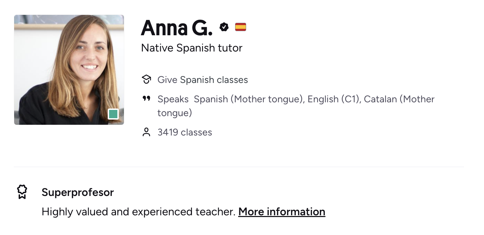Viewport: 484px width, 235px height.
Task: Click the Catalan (Mother tongue) entry
Action: (296, 106)
